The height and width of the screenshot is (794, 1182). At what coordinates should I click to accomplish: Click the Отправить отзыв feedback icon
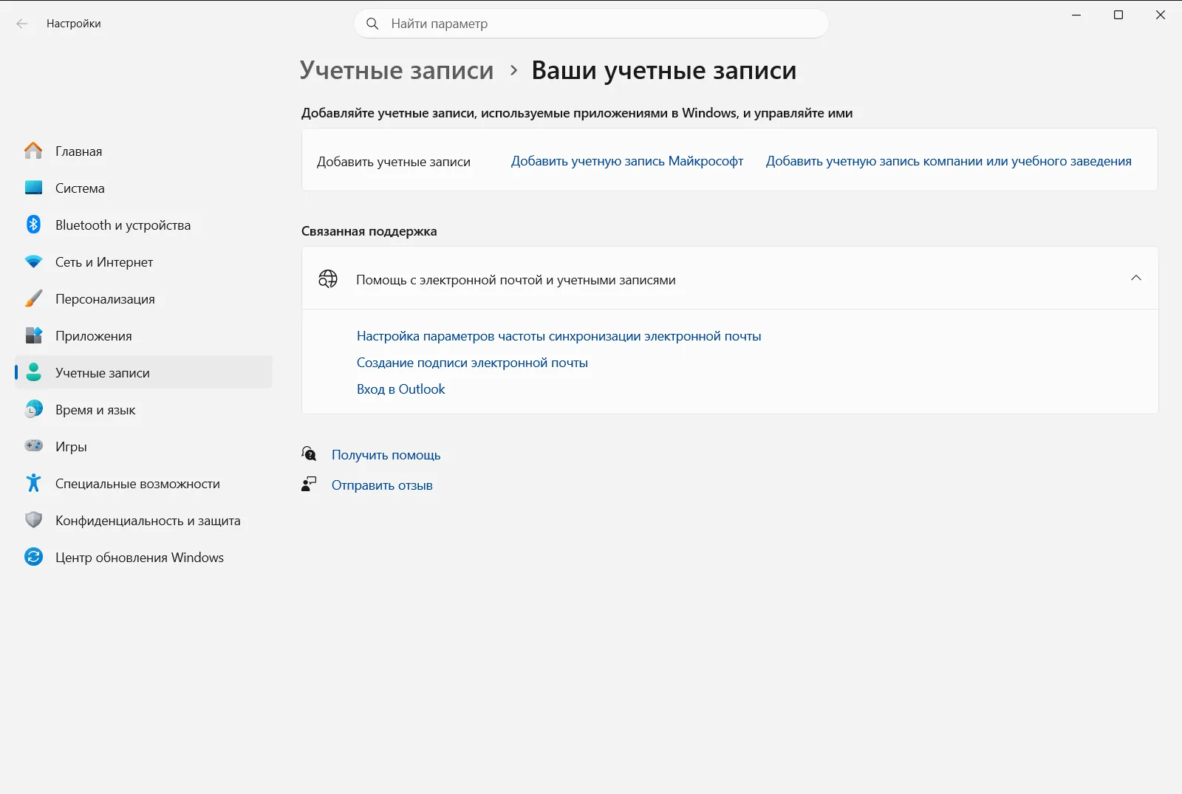coord(309,485)
